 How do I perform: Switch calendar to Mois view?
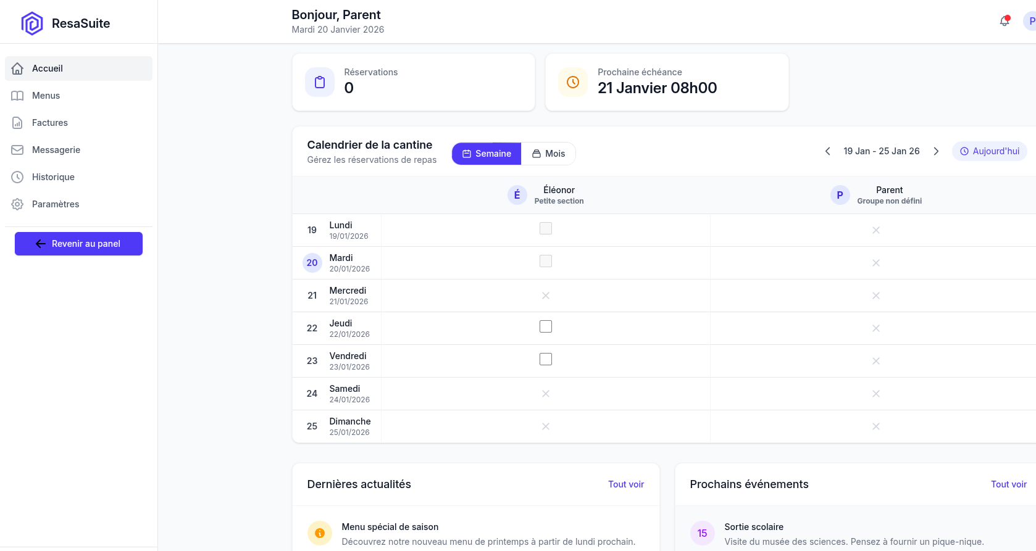point(548,154)
